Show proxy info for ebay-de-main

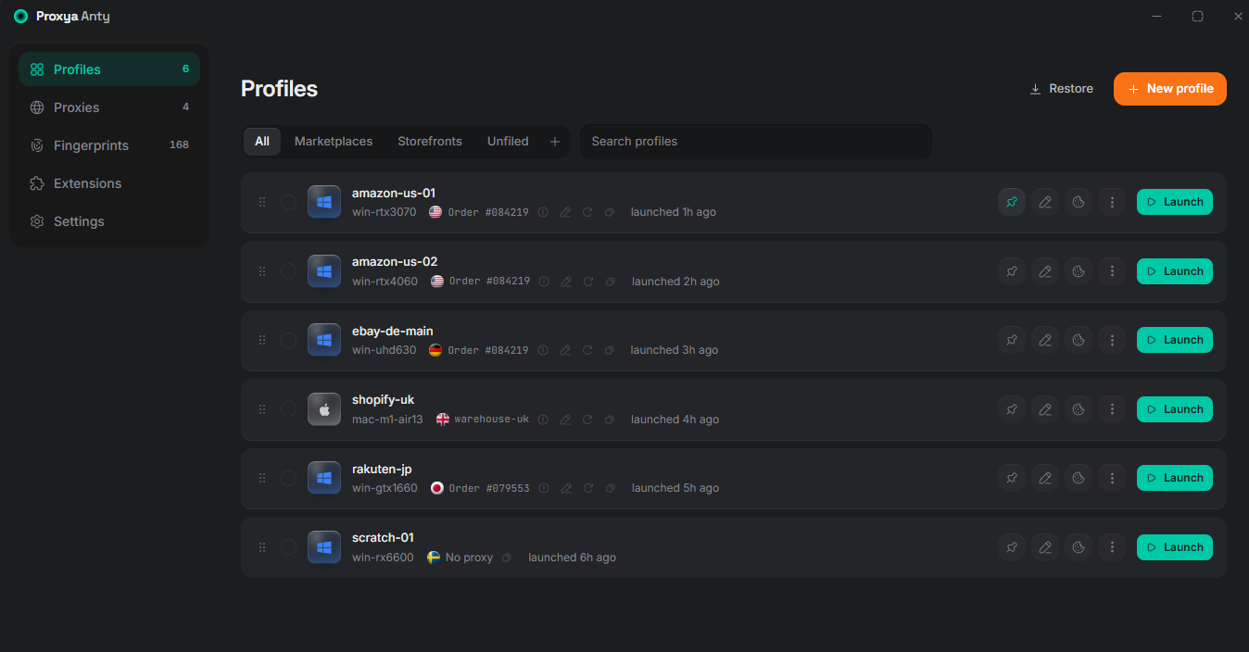pyautogui.click(x=543, y=350)
